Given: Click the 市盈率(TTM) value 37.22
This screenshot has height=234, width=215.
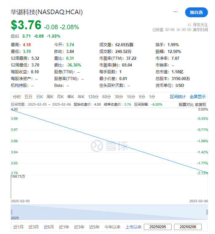Looking at the screenshot, I should coord(131,58).
